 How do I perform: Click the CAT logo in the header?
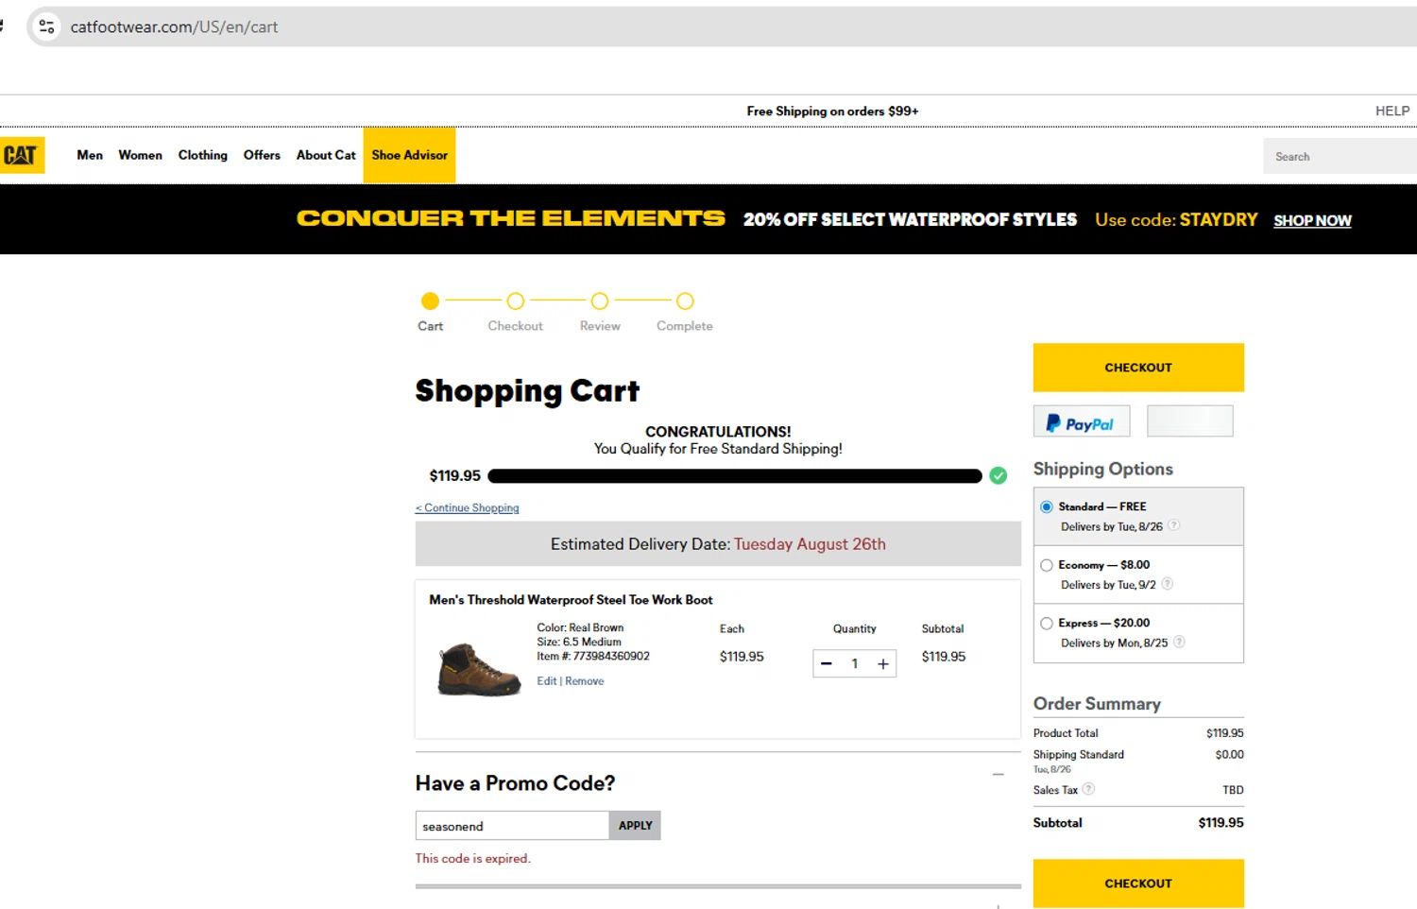(22, 155)
